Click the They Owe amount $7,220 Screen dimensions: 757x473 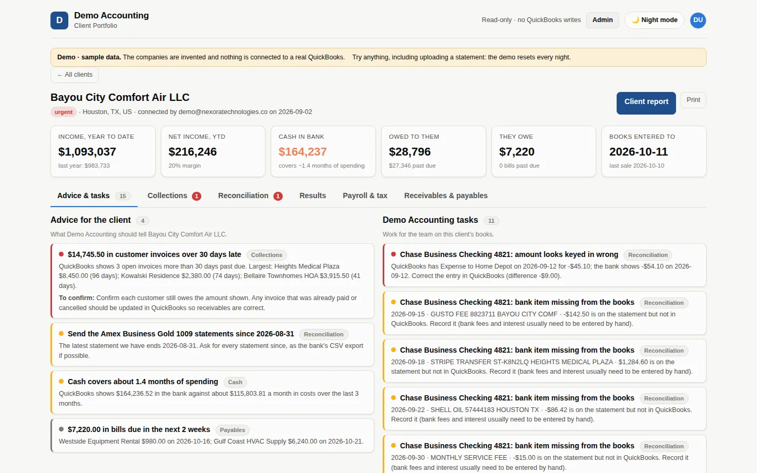pyautogui.click(x=517, y=152)
